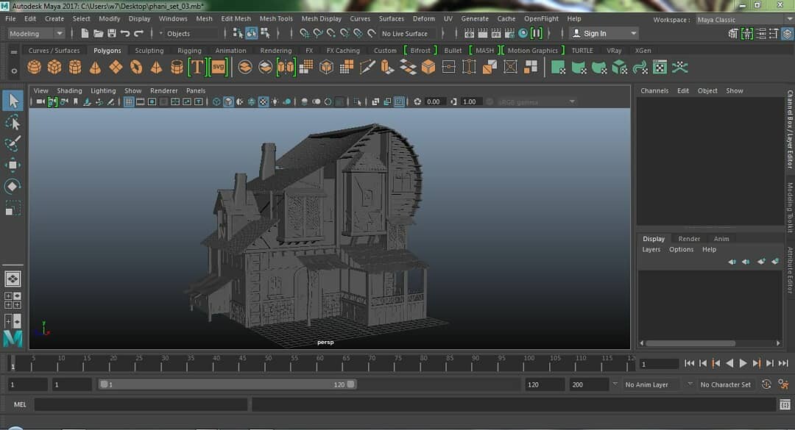Switch to the Sculpting shelf tab
795x430 pixels.
(x=149, y=50)
